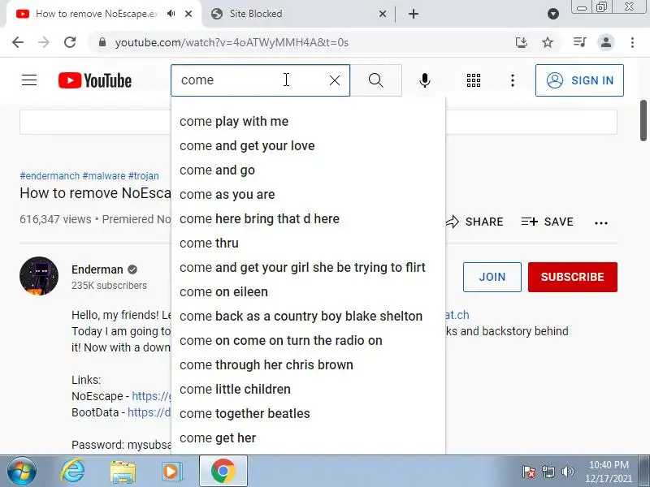Pick come back as a country boy suggestion
This screenshot has height=487, width=650.
(308, 316)
